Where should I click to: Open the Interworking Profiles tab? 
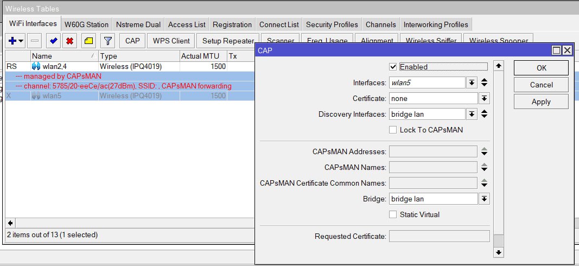click(x=436, y=25)
